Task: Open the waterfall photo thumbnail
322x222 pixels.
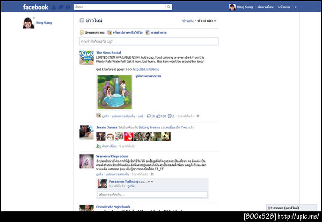Action: pyautogui.click(x=115, y=92)
